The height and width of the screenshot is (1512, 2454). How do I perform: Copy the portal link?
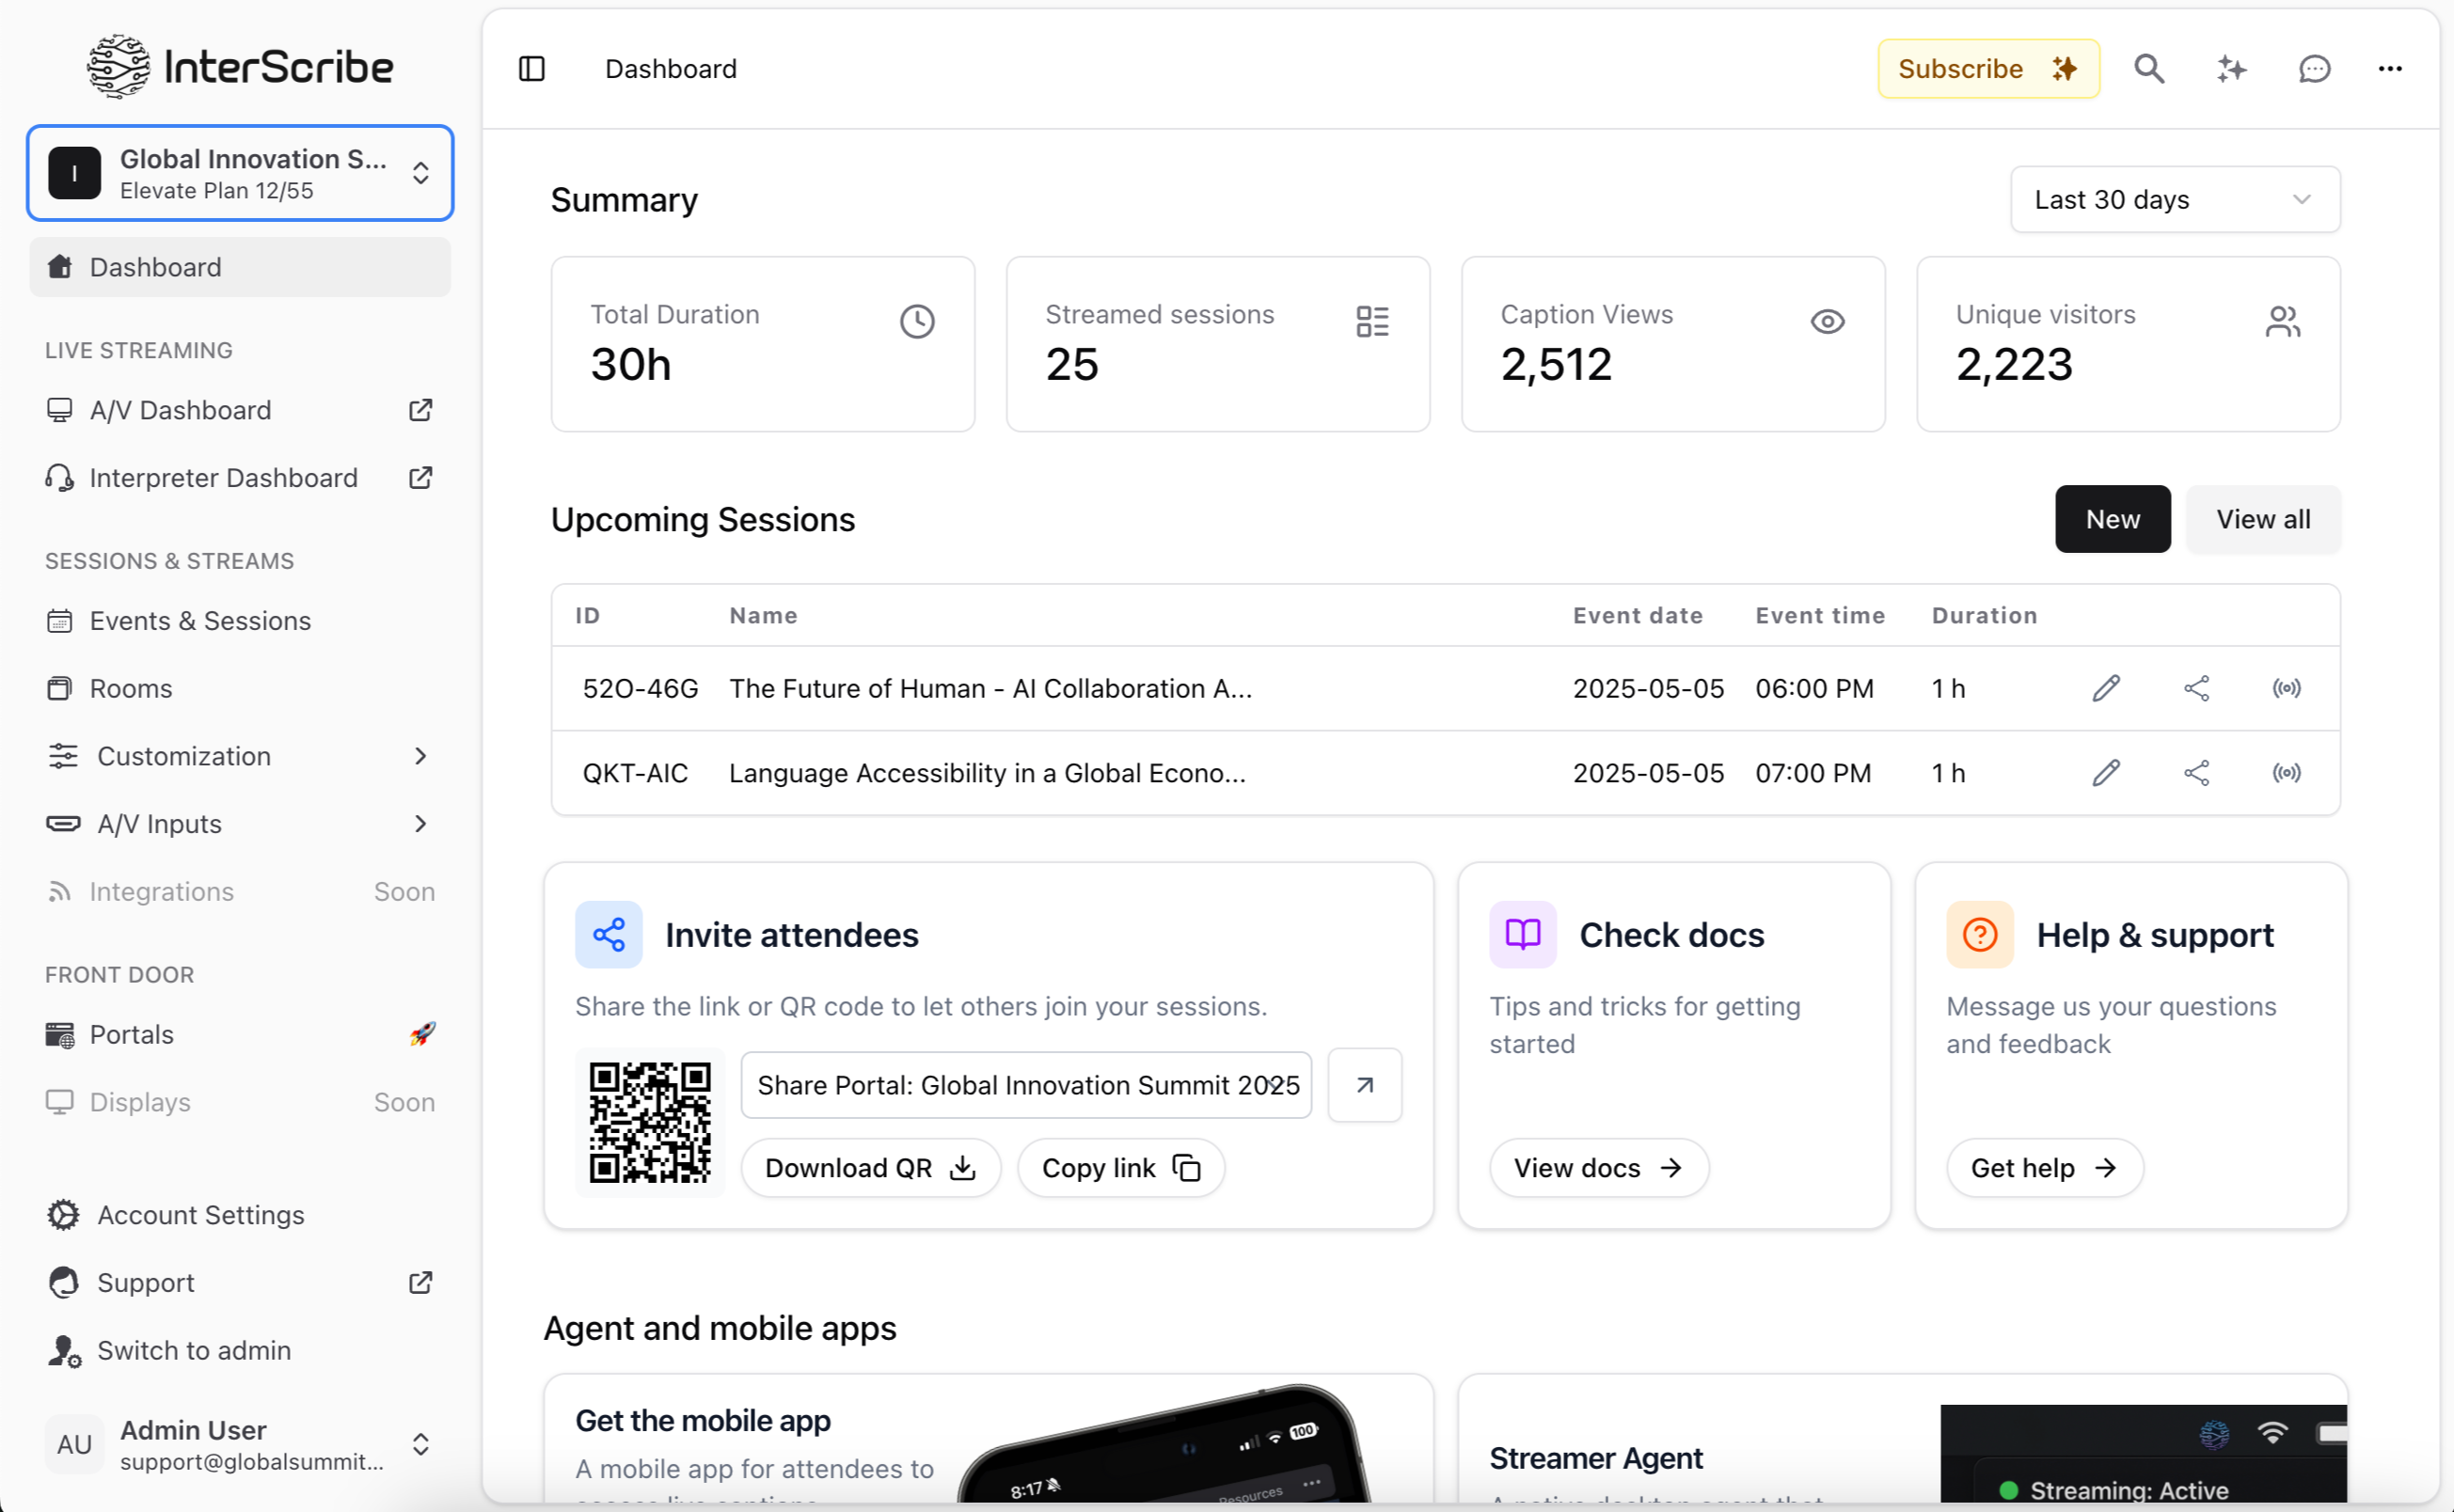tap(1119, 1167)
